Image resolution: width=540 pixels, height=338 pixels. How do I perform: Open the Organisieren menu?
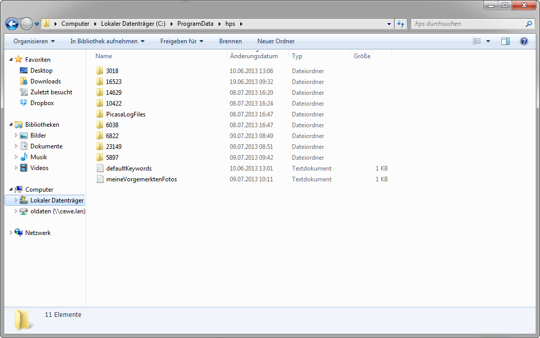tap(34, 41)
